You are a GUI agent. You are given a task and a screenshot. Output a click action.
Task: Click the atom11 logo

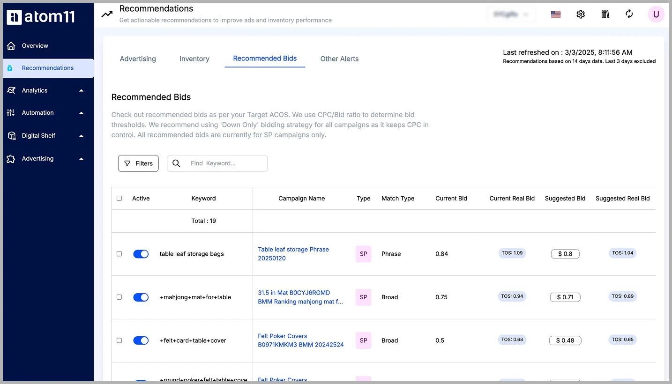click(41, 17)
